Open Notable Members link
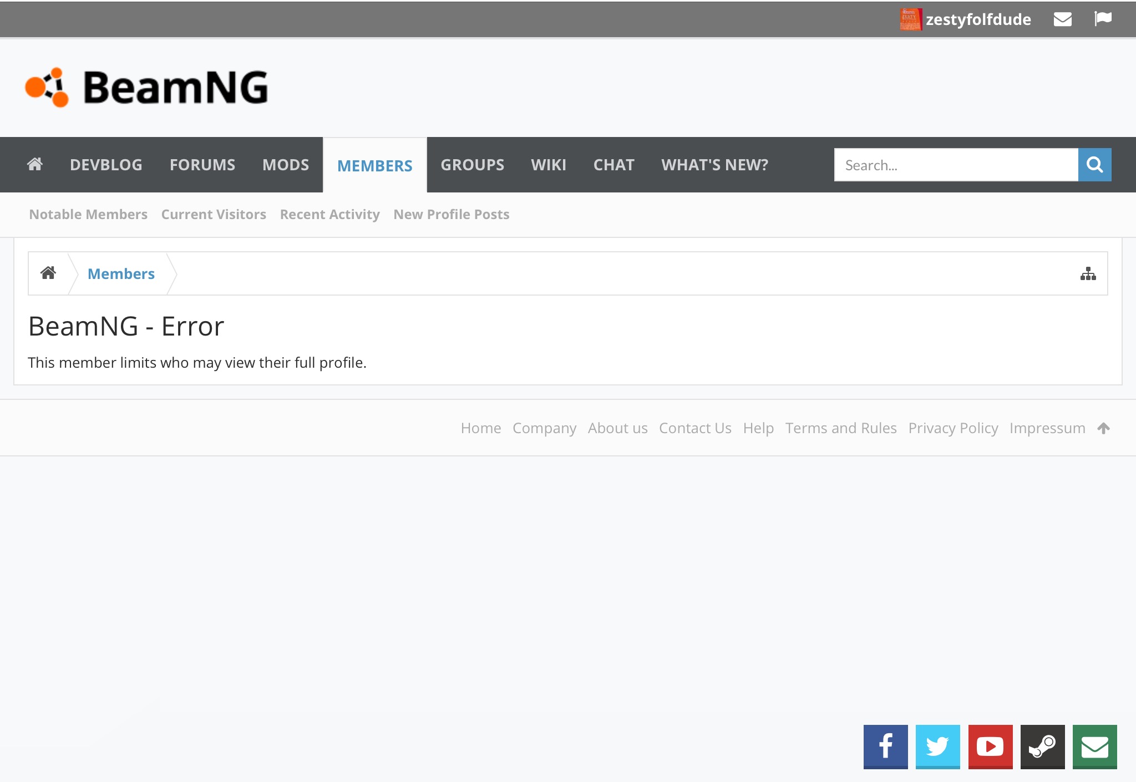This screenshot has height=782, width=1136. 88,214
